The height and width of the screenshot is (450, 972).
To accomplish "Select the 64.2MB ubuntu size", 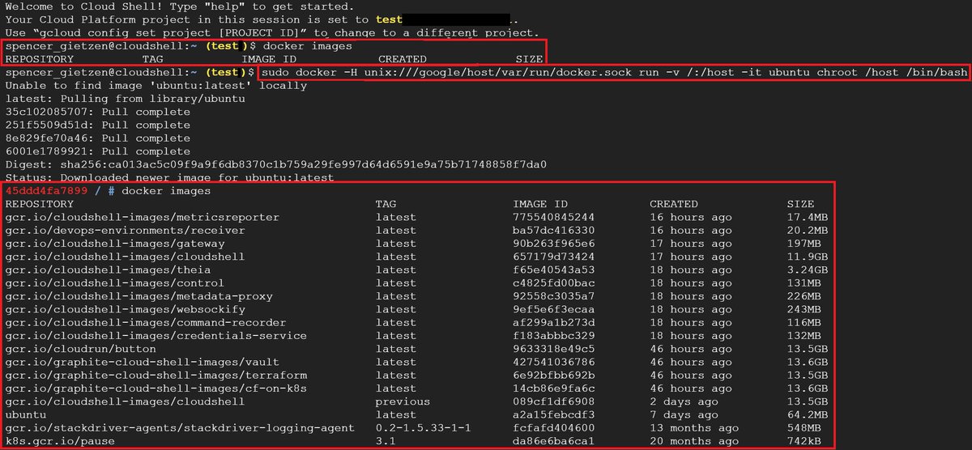I will click(x=808, y=414).
